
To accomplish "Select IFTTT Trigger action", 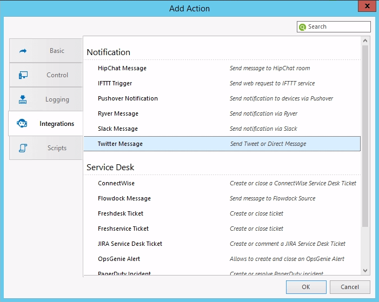I will click(115, 83).
